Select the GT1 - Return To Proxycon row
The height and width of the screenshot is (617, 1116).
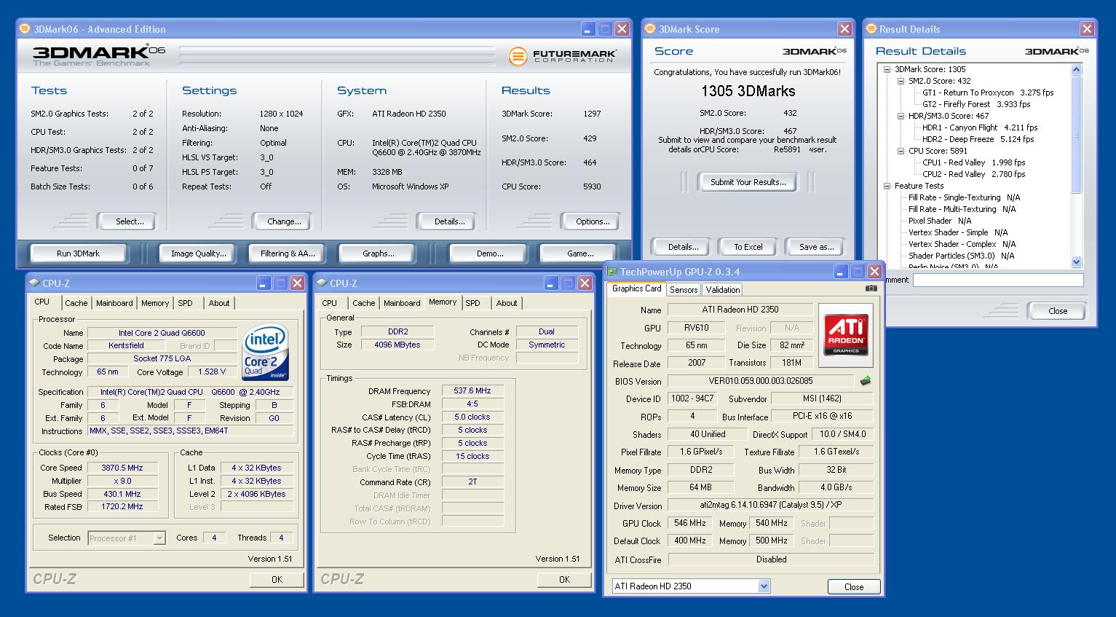tap(988, 93)
